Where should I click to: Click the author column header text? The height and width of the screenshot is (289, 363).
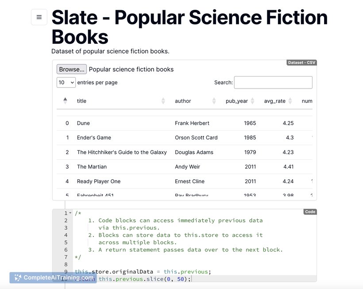point(183,101)
